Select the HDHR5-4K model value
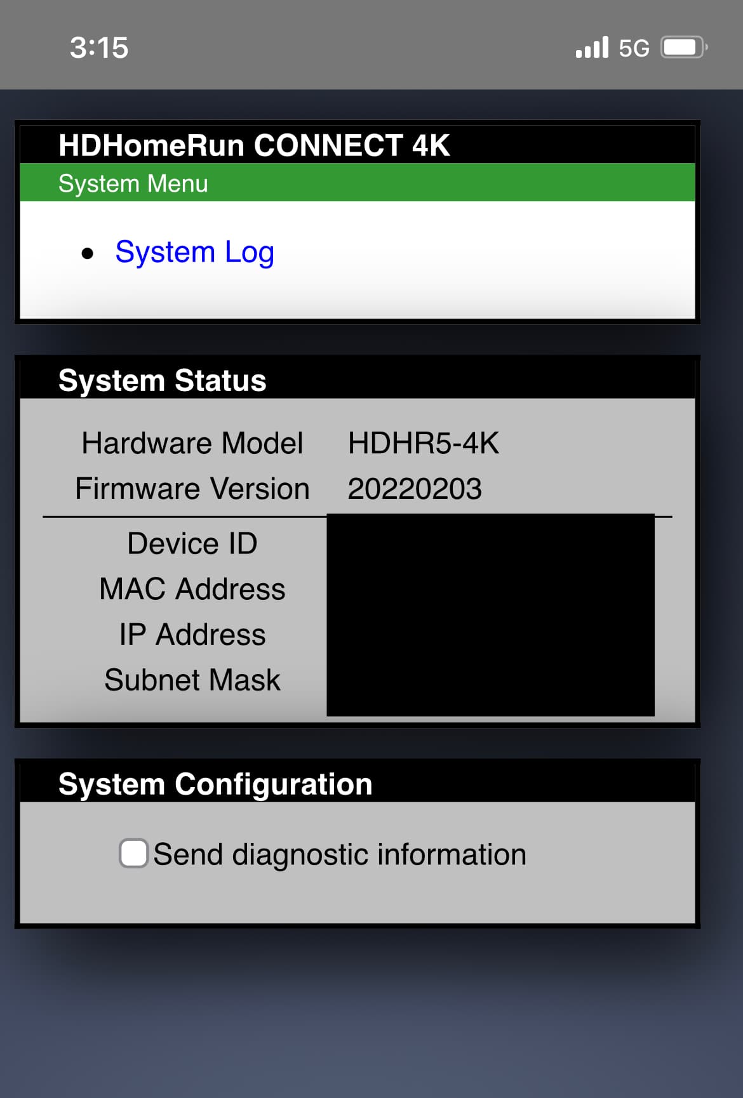 pyautogui.click(x=424, y=443)
